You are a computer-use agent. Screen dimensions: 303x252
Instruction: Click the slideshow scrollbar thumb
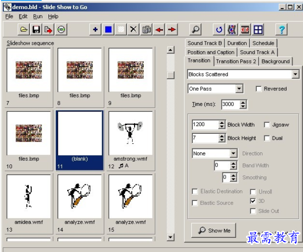coord(170,75)
